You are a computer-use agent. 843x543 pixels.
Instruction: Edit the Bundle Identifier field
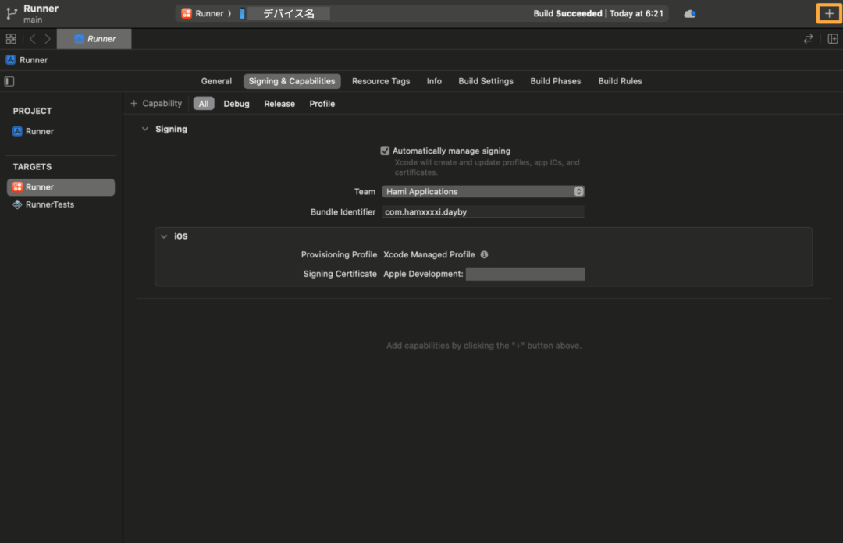(483, 212)
